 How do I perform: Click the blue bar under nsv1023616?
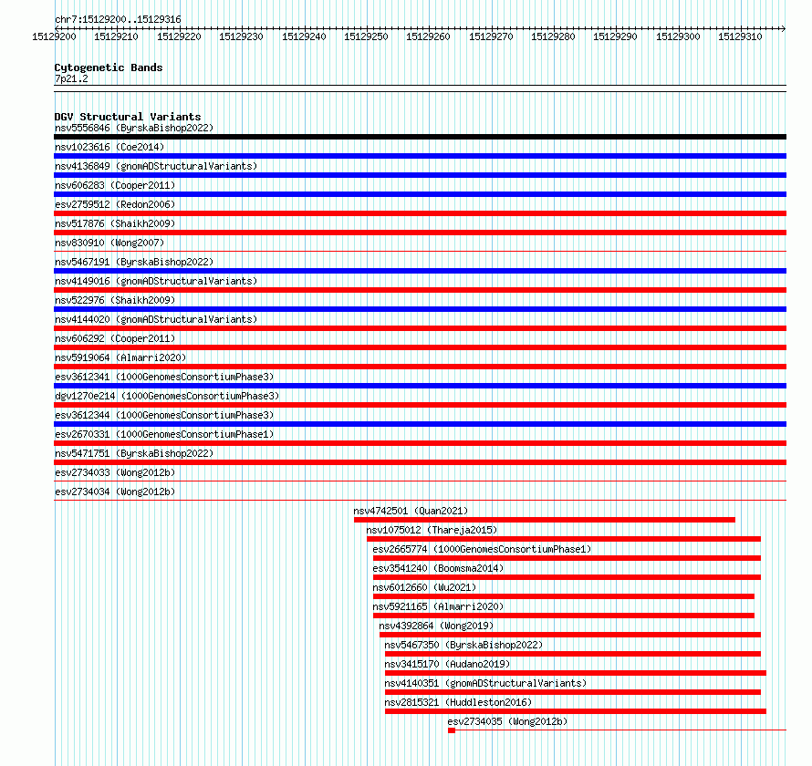pyautogui.click(x=420, y=156)
